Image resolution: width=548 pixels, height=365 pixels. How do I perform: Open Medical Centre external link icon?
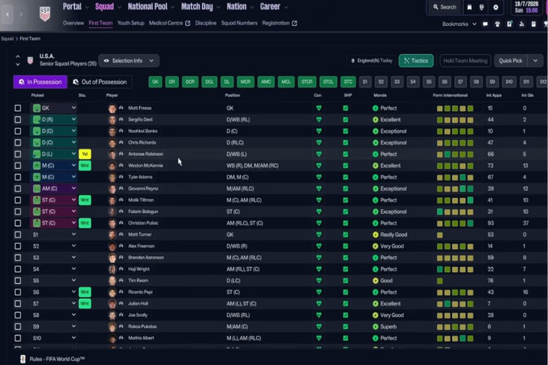click(x=188, y=23)
